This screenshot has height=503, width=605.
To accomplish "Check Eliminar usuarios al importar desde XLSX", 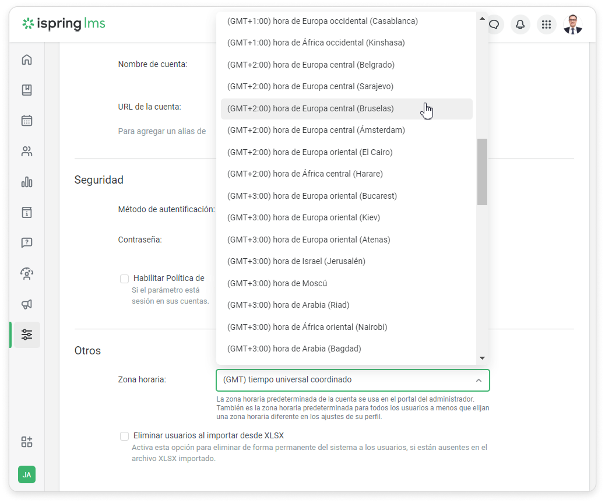I will [124, 436].
